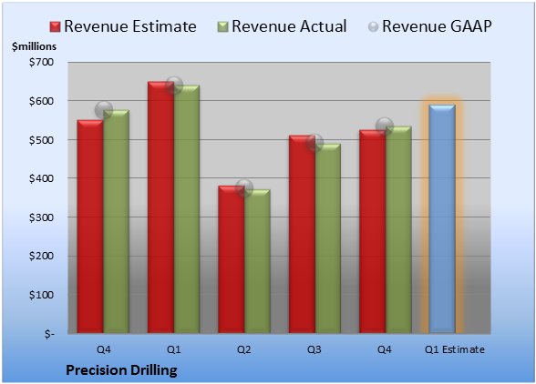This screenshot has width=536, height=384.
Task: Click the 'Q3' quarter label
Action: 314,349
